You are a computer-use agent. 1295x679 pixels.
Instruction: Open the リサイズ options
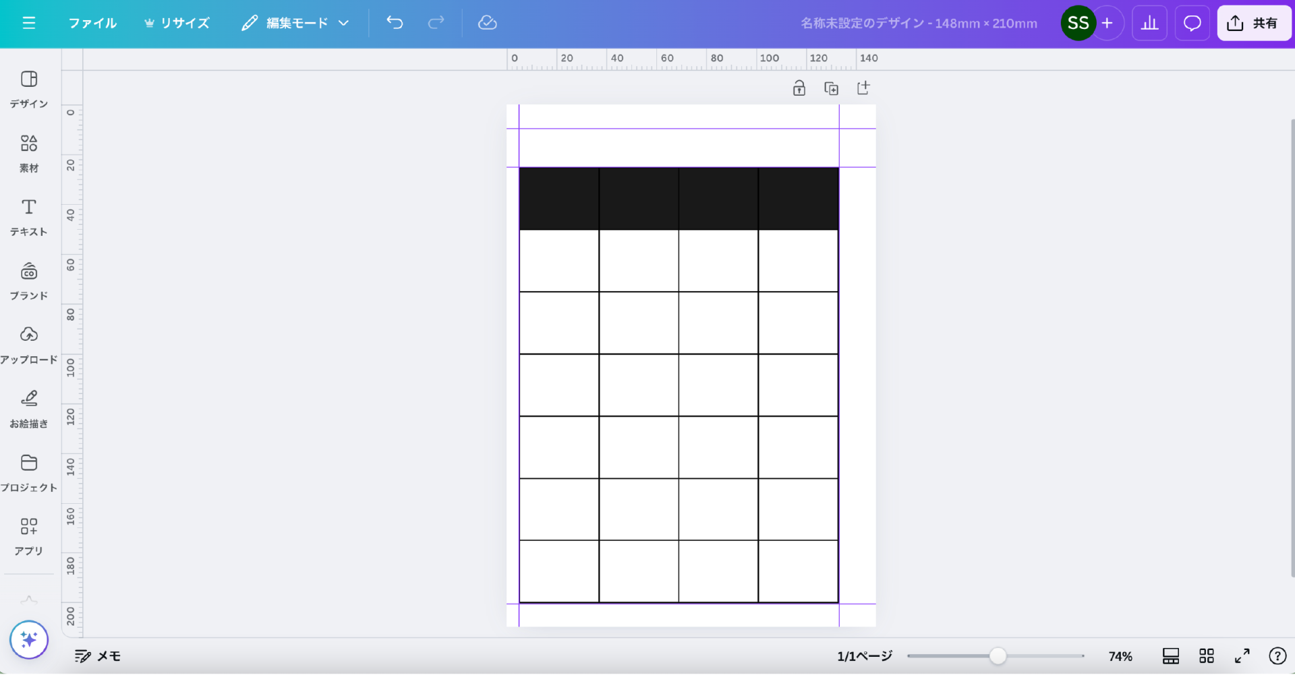(177, 23)
